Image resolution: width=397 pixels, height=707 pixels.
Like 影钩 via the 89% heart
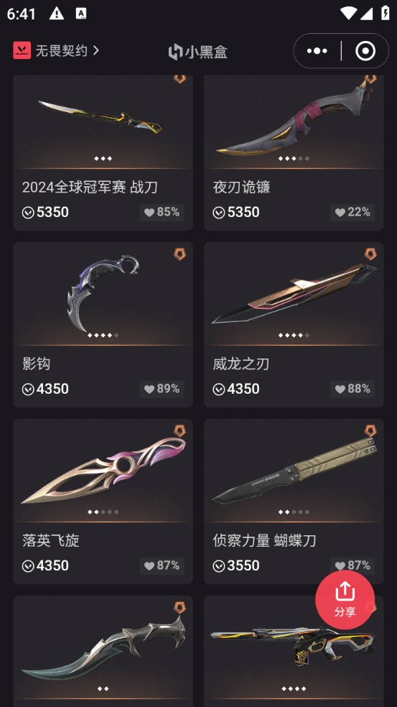point(162,389)
